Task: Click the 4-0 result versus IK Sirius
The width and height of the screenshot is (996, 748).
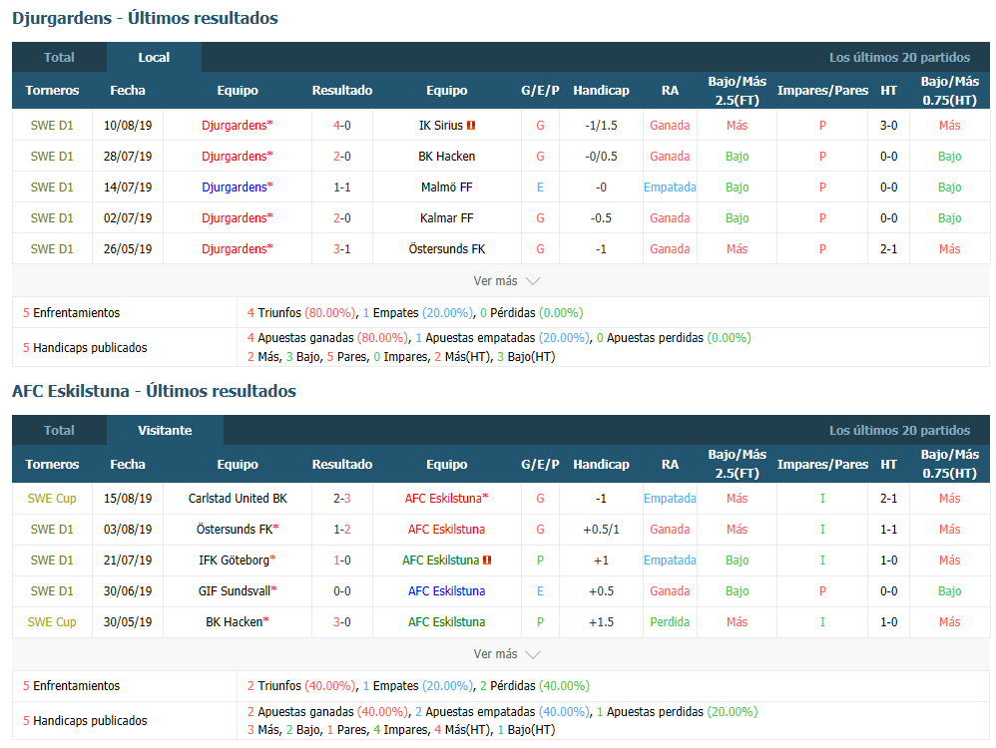Action: pos(341,125)
